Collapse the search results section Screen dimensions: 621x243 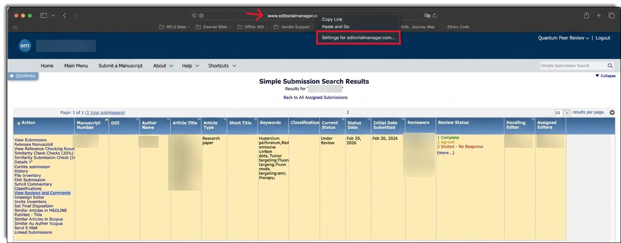[605, 76]
